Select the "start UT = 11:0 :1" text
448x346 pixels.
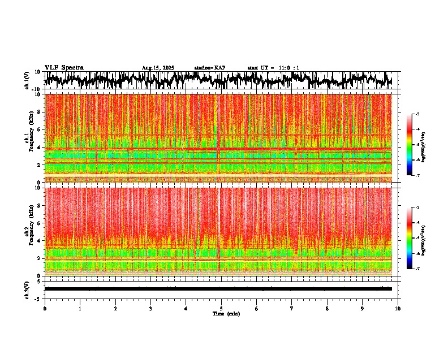[273, 68]
